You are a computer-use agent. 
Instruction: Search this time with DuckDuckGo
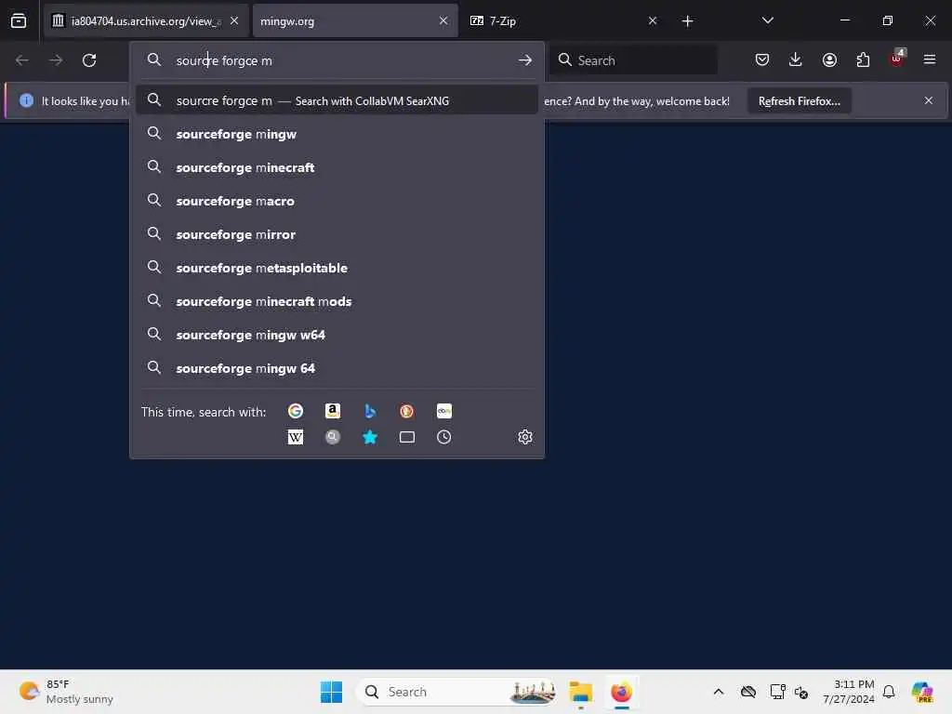[407, 411]
